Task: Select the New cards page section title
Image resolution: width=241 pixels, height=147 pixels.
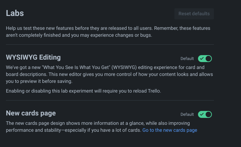Action: coord(31,113)
